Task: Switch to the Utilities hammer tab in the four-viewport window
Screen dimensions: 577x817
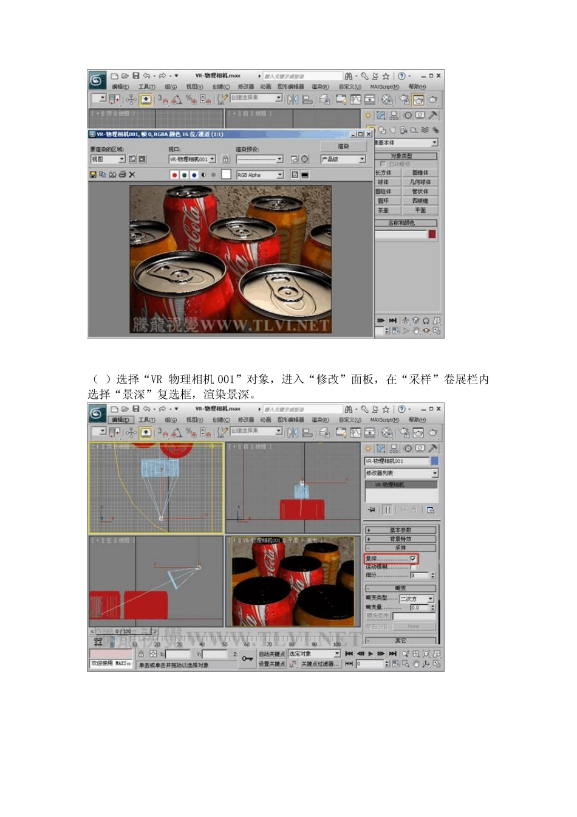Action: click(432, 449)
